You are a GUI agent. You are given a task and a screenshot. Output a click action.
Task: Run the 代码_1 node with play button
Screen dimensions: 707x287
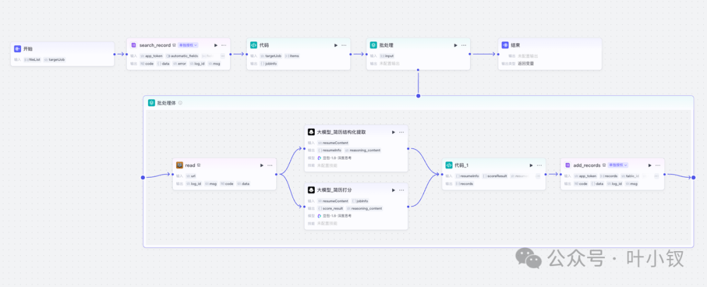(531, 165)
